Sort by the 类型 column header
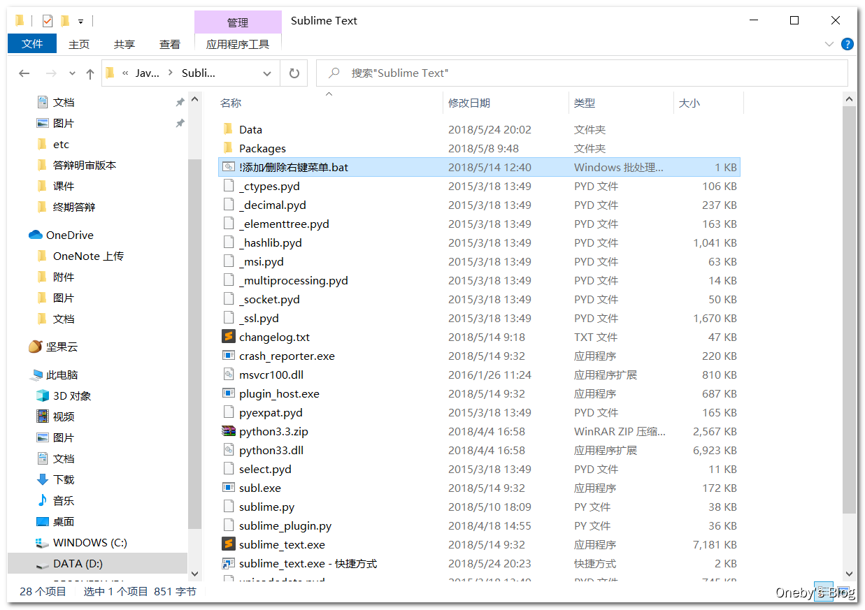 621,103
